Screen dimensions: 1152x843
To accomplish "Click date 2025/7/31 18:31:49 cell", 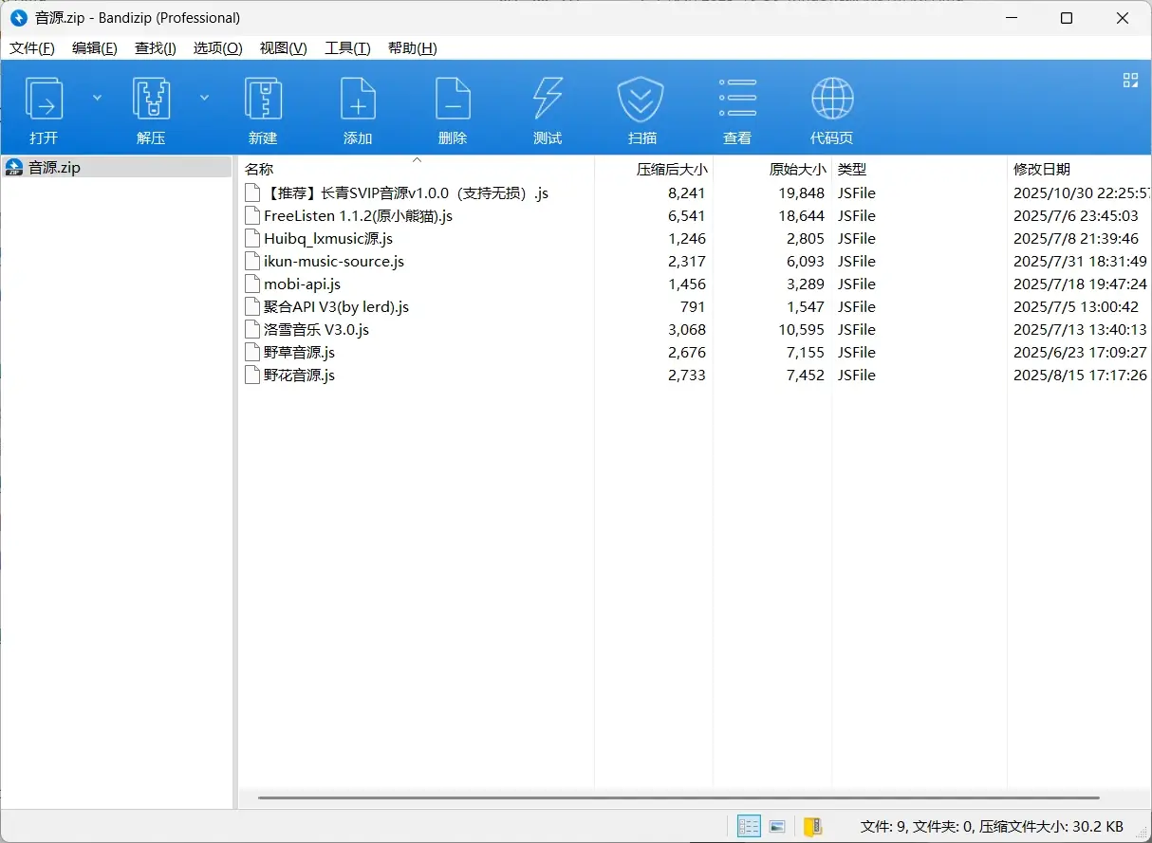I will [x=1080, y=261].
